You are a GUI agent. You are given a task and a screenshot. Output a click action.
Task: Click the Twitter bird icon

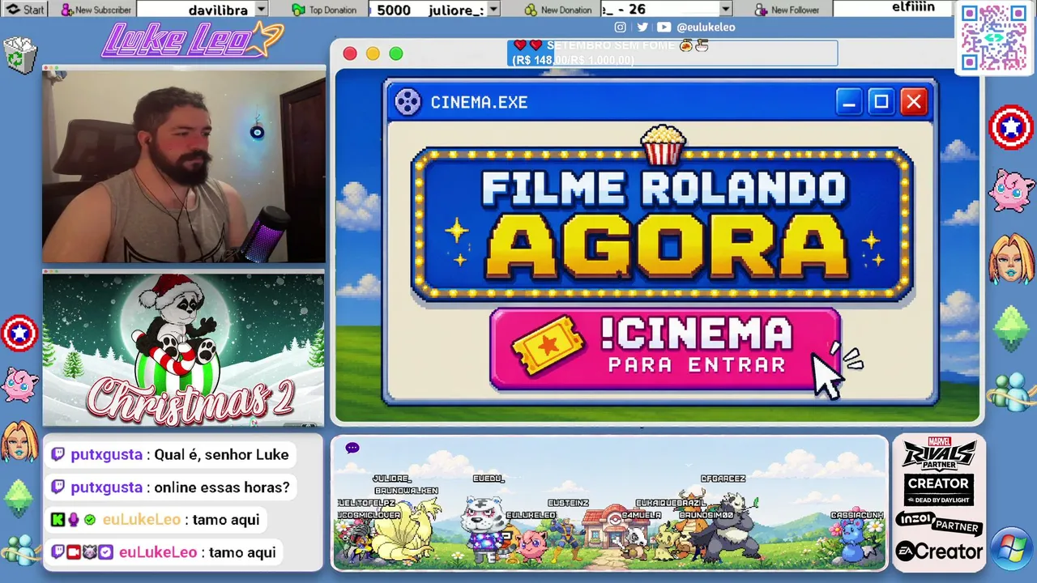click(x=642, y=27)
